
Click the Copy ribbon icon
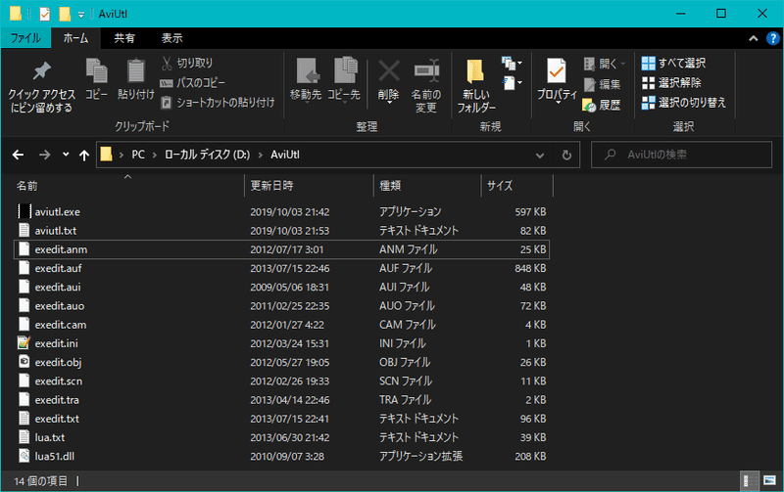(x=96, y=79)
